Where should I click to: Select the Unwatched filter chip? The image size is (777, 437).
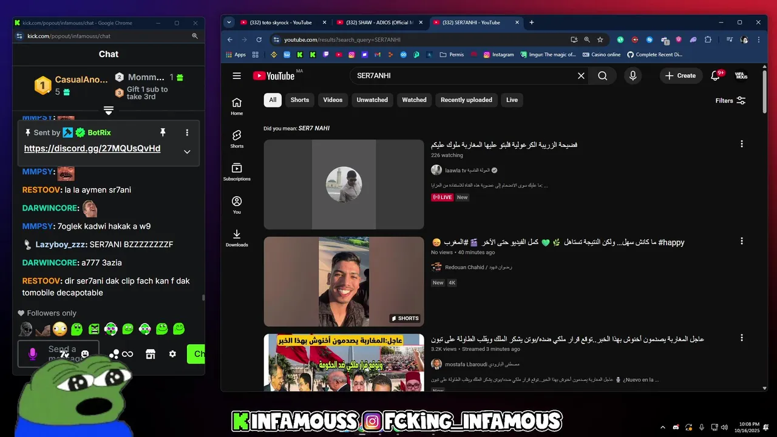point(372,100)
